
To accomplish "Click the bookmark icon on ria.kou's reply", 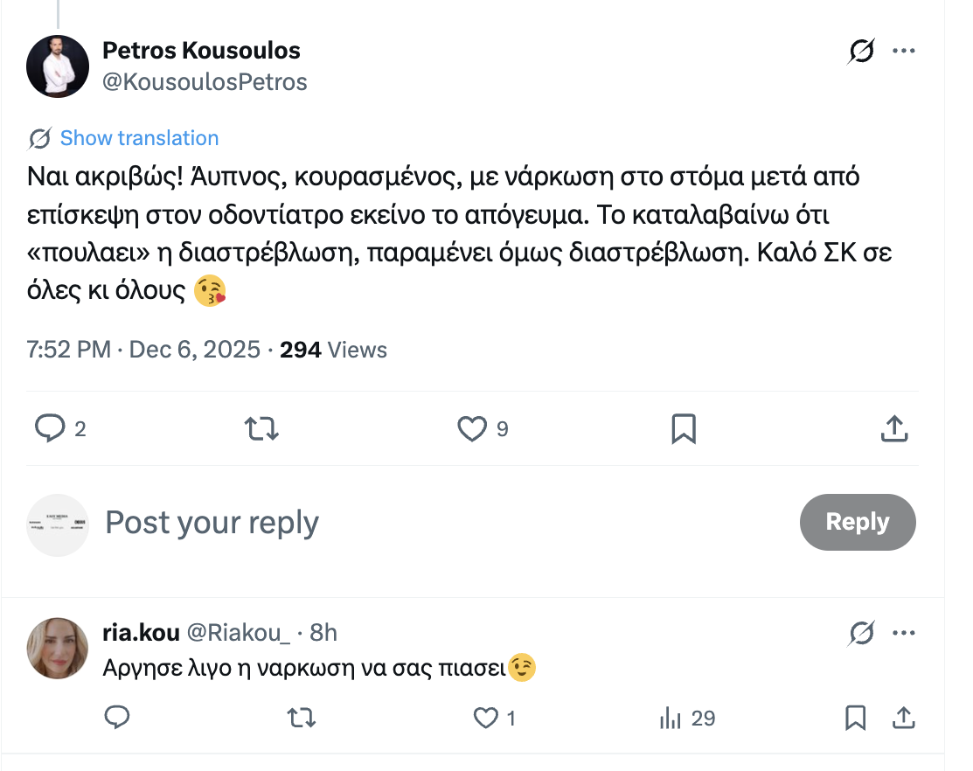I will click(855, 717).
